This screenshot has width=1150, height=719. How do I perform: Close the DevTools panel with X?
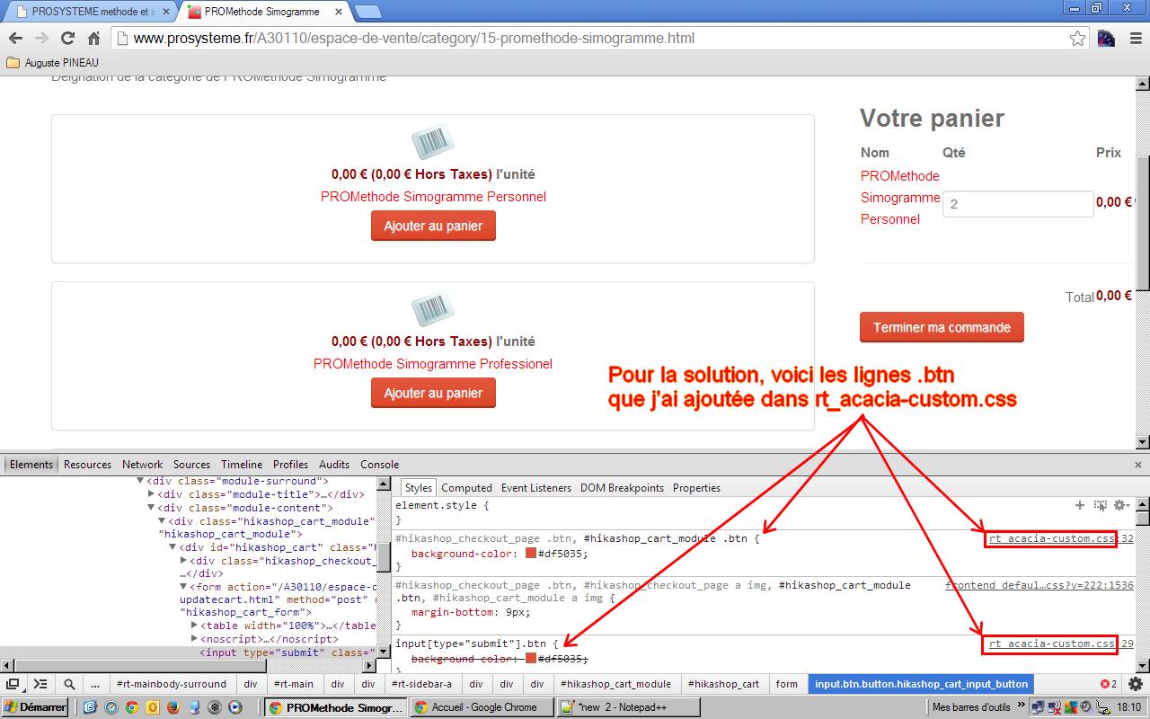pyautogui.click(x=1140, y=465)
